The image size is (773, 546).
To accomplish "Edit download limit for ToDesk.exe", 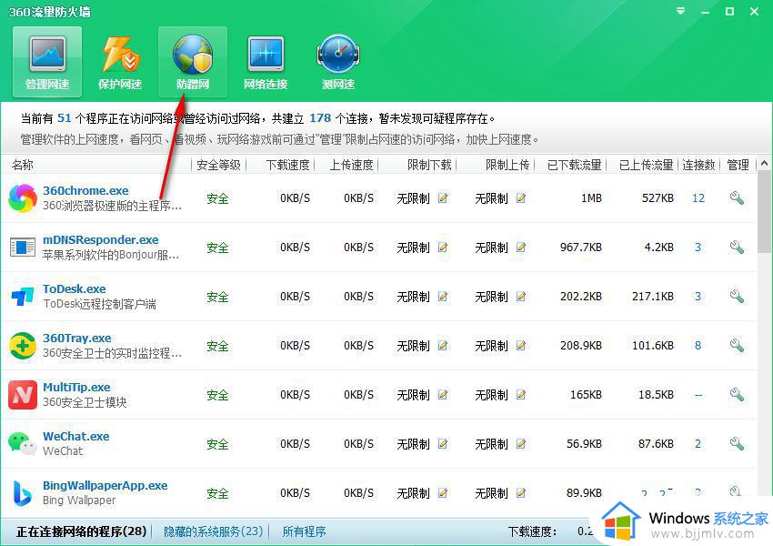I will click(443, 297).
